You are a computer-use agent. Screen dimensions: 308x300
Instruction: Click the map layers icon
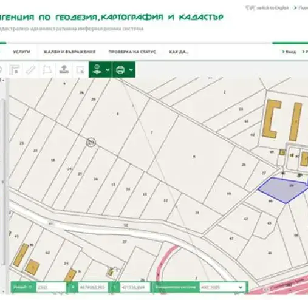[97, 70]
